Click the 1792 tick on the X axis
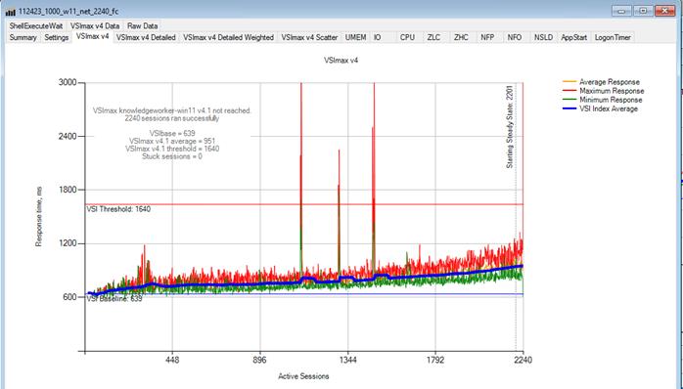This screenshot has height=389, width=683. coord(435,361)
